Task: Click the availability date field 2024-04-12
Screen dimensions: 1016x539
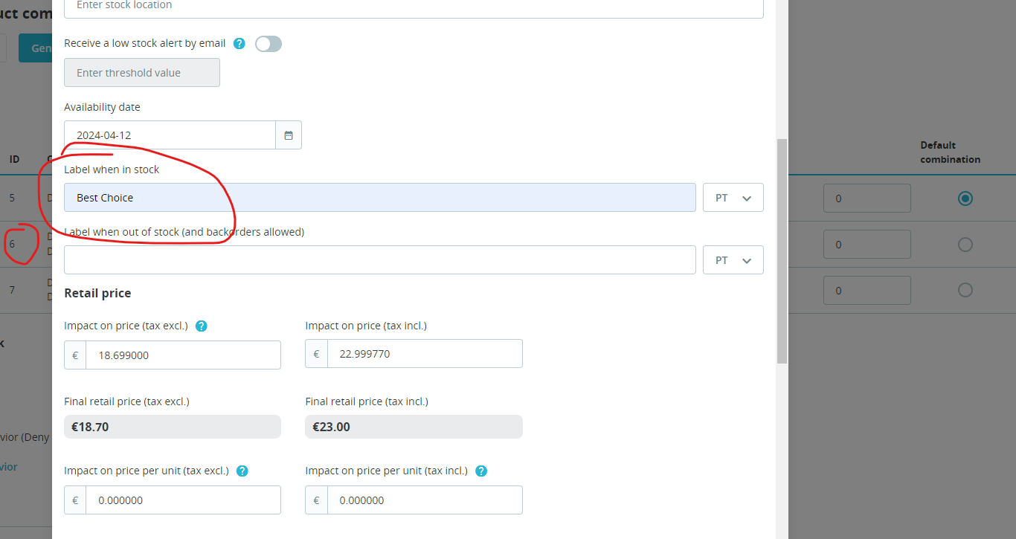Action: tap(170, 135)
